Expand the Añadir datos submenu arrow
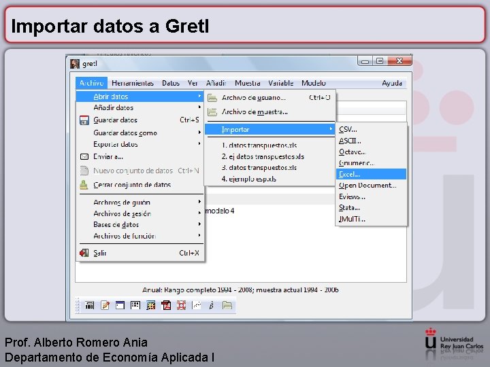 (199, 107)
